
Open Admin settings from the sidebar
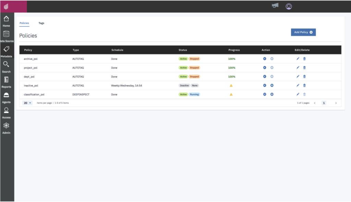(x=6, y=127)
